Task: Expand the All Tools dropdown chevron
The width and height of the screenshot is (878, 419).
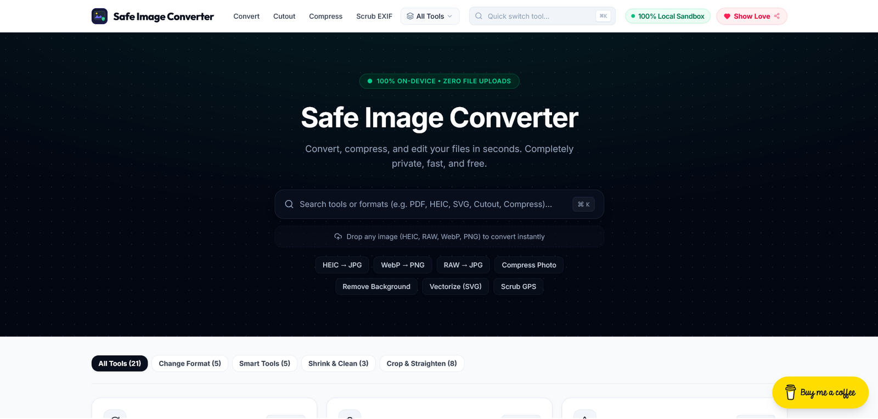Action: point(450,16)
